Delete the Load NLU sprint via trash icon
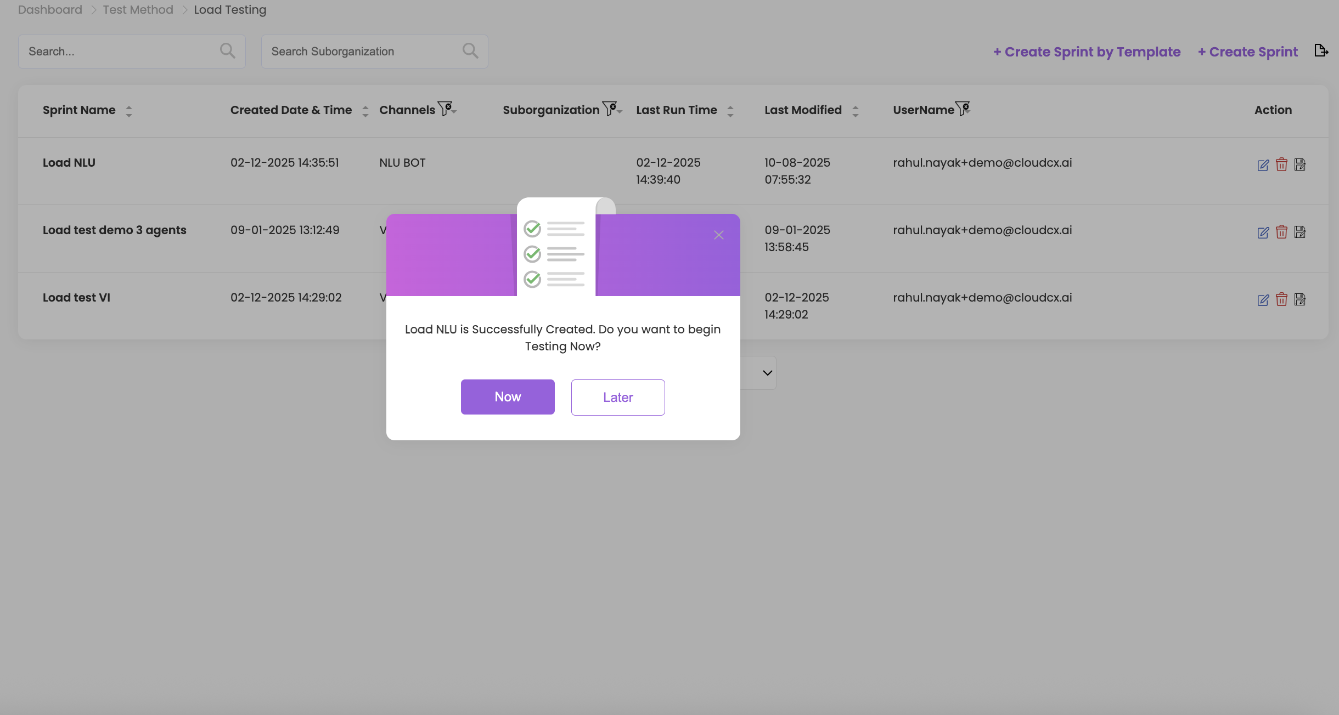1339x715 pixels. pyautogui.click(x=1281, y=164)
